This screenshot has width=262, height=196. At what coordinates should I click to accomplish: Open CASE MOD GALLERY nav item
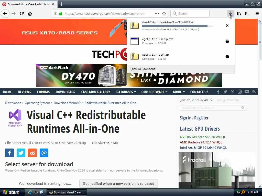click(96, 92)
